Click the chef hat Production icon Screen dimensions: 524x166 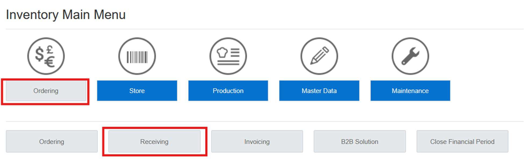tap(228, 56)
